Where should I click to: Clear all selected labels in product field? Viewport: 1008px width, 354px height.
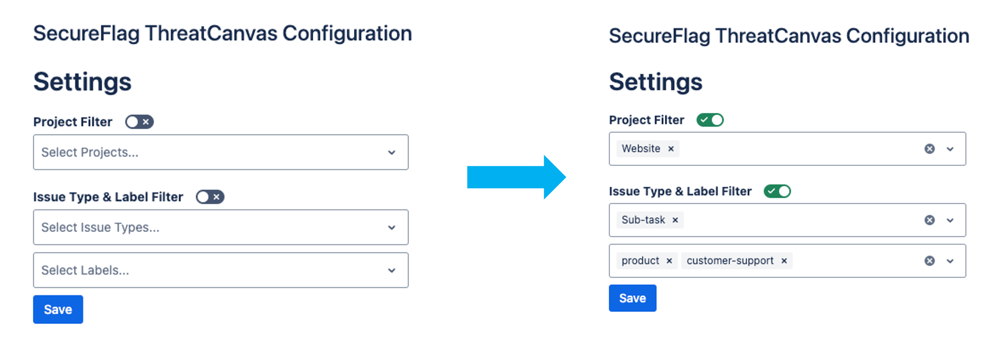[930, 261]
